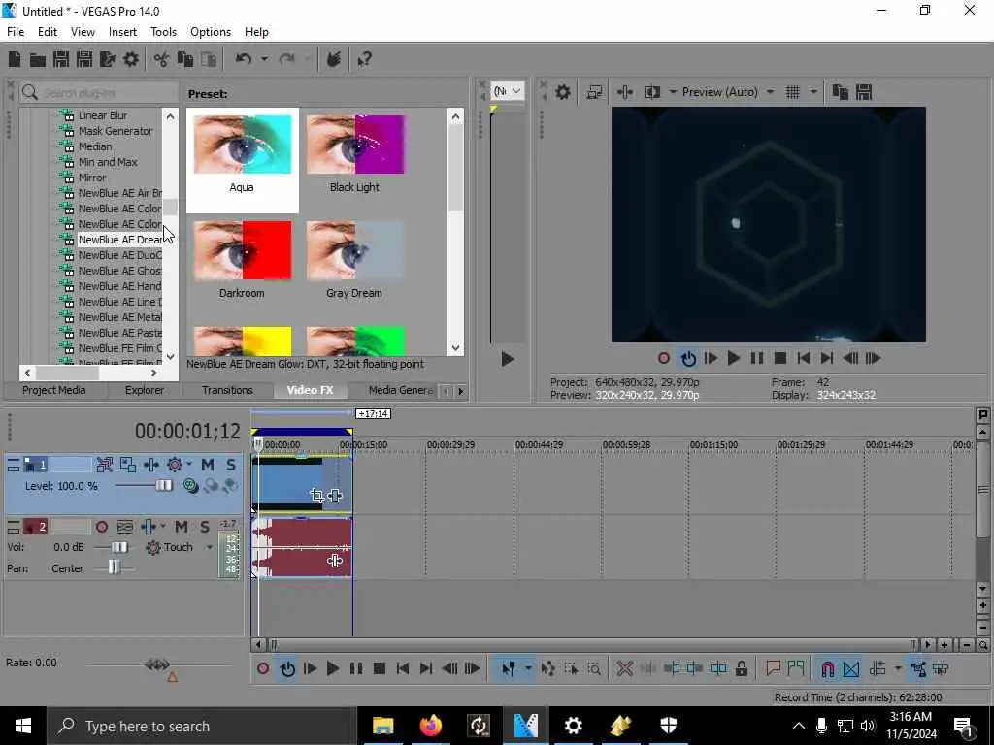Viewport: 994px width, 745px height.
Task: Select NewBlue AE DuoChrome plug-in
Action: 119,255
